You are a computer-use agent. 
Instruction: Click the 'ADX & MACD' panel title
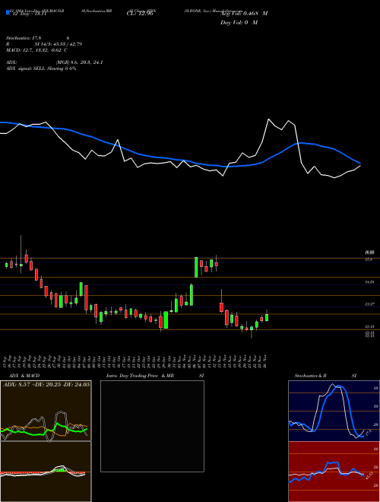(24, 376)
